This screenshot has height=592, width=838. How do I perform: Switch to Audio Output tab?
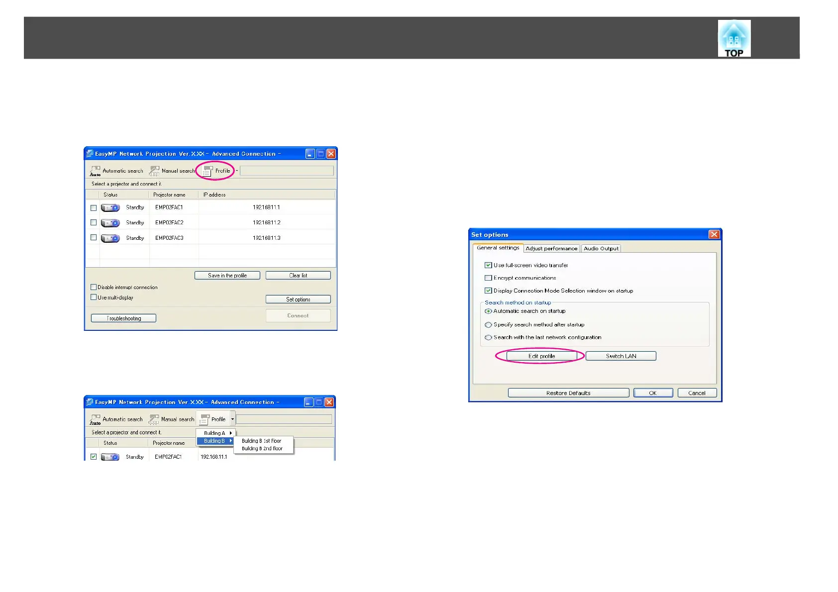pos(601,248)
